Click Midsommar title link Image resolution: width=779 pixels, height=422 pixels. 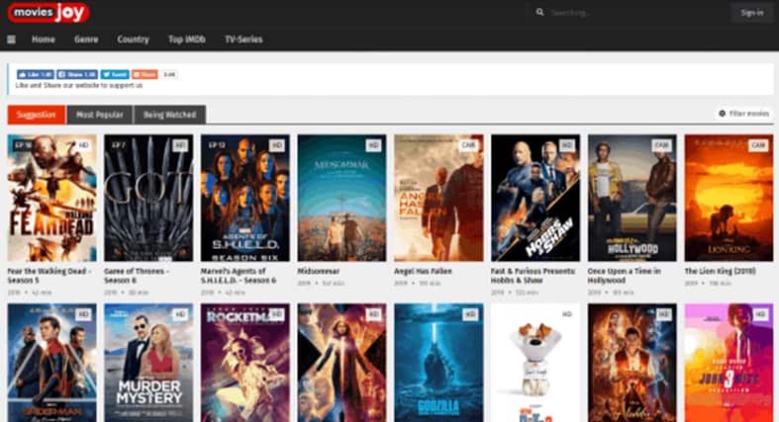(319, 271)
